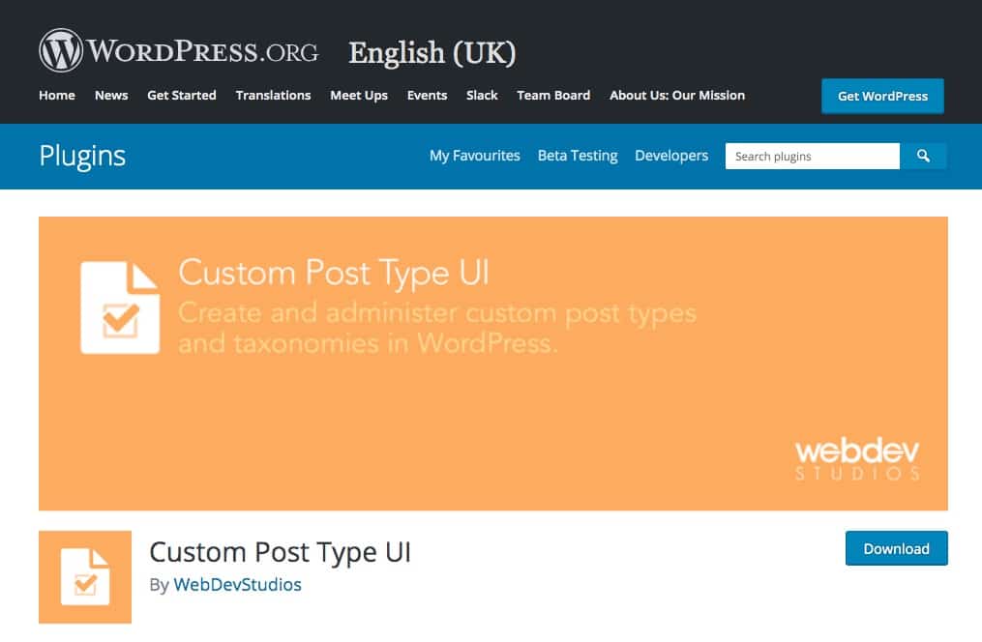982x642 pixels.
Task: Open the Team Board page
Action: click(553, 96)
